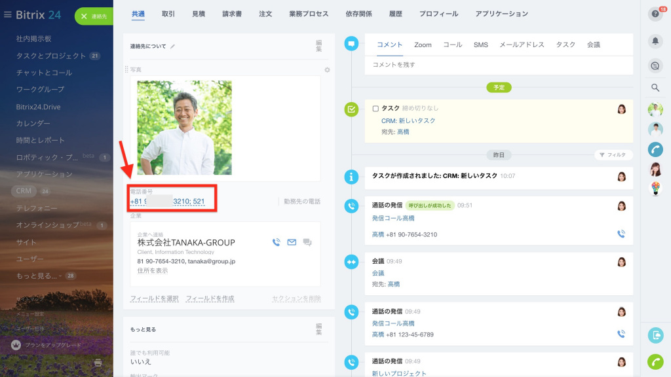The width and height of the screenshot is (671, 377).
Task: Open the gear settings for 写真 field
Action: point(327,69)
